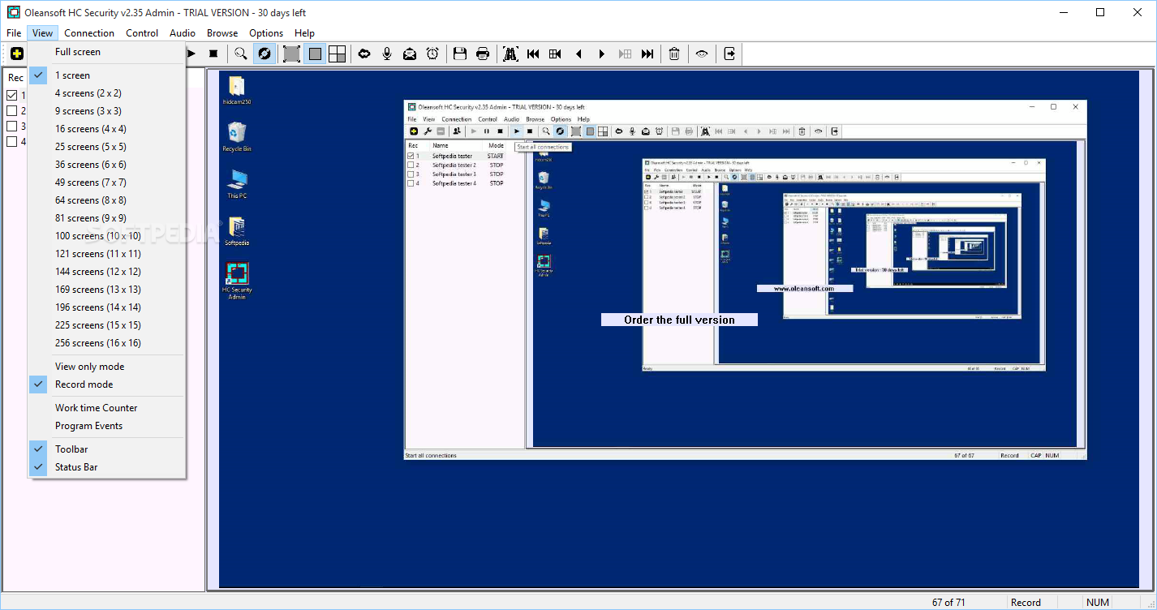Click the microphone audio icon

pyautogui.click(x=387, y=54)
